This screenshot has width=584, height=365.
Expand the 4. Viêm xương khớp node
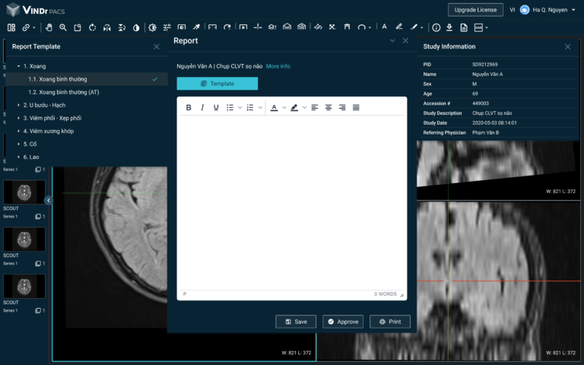[x=18, y=131]
